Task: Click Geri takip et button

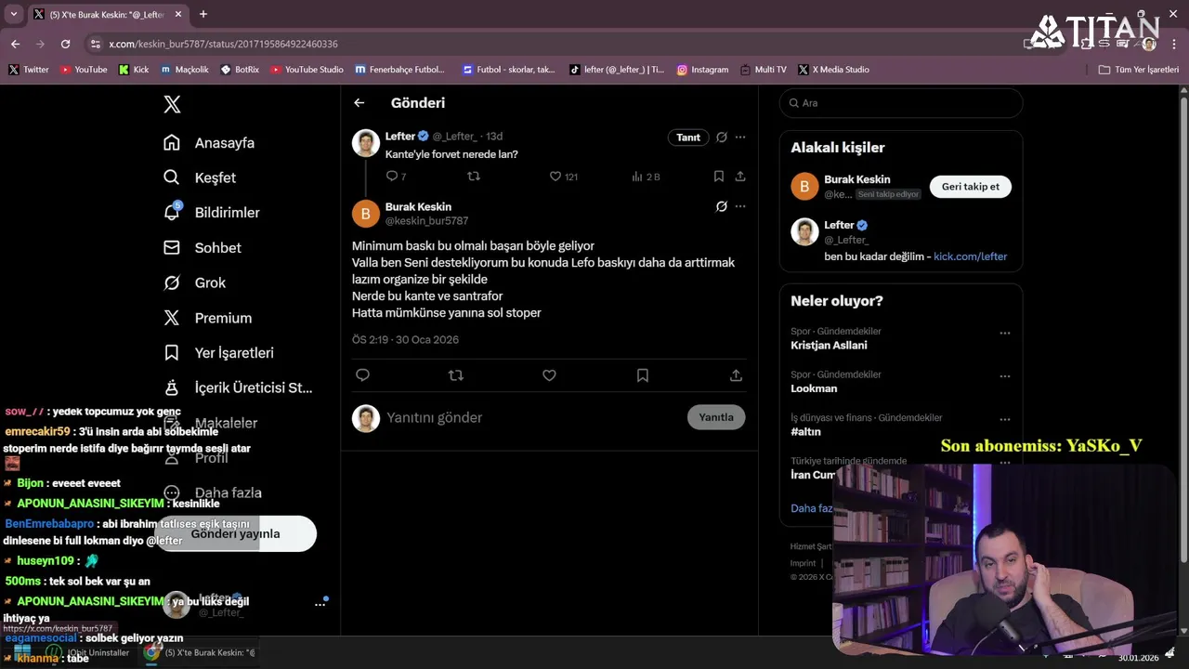Action: click(971, 187)
